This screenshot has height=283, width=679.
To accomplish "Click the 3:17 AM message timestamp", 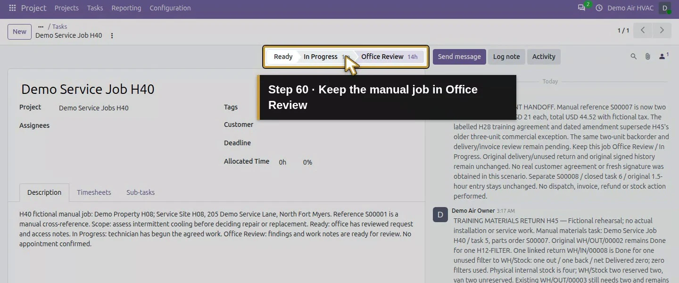I will 506,211.
